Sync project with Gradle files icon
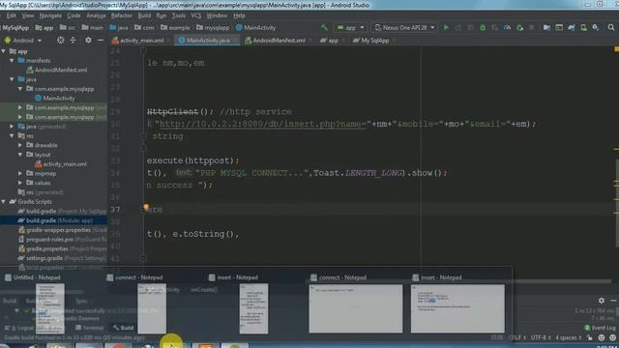Screen dimensions: 619x348 (572, 28)
